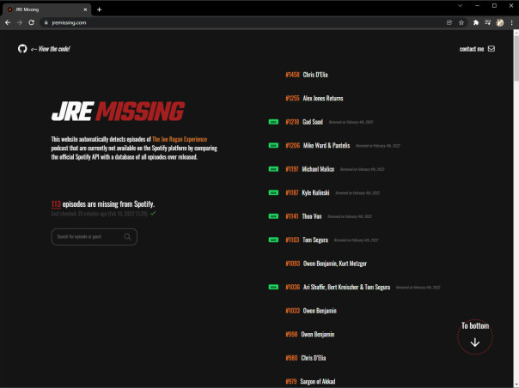Screen dimensions: 519x388
Task: Open episode #1033 Owen Benjamin
Action: [311, 311]
